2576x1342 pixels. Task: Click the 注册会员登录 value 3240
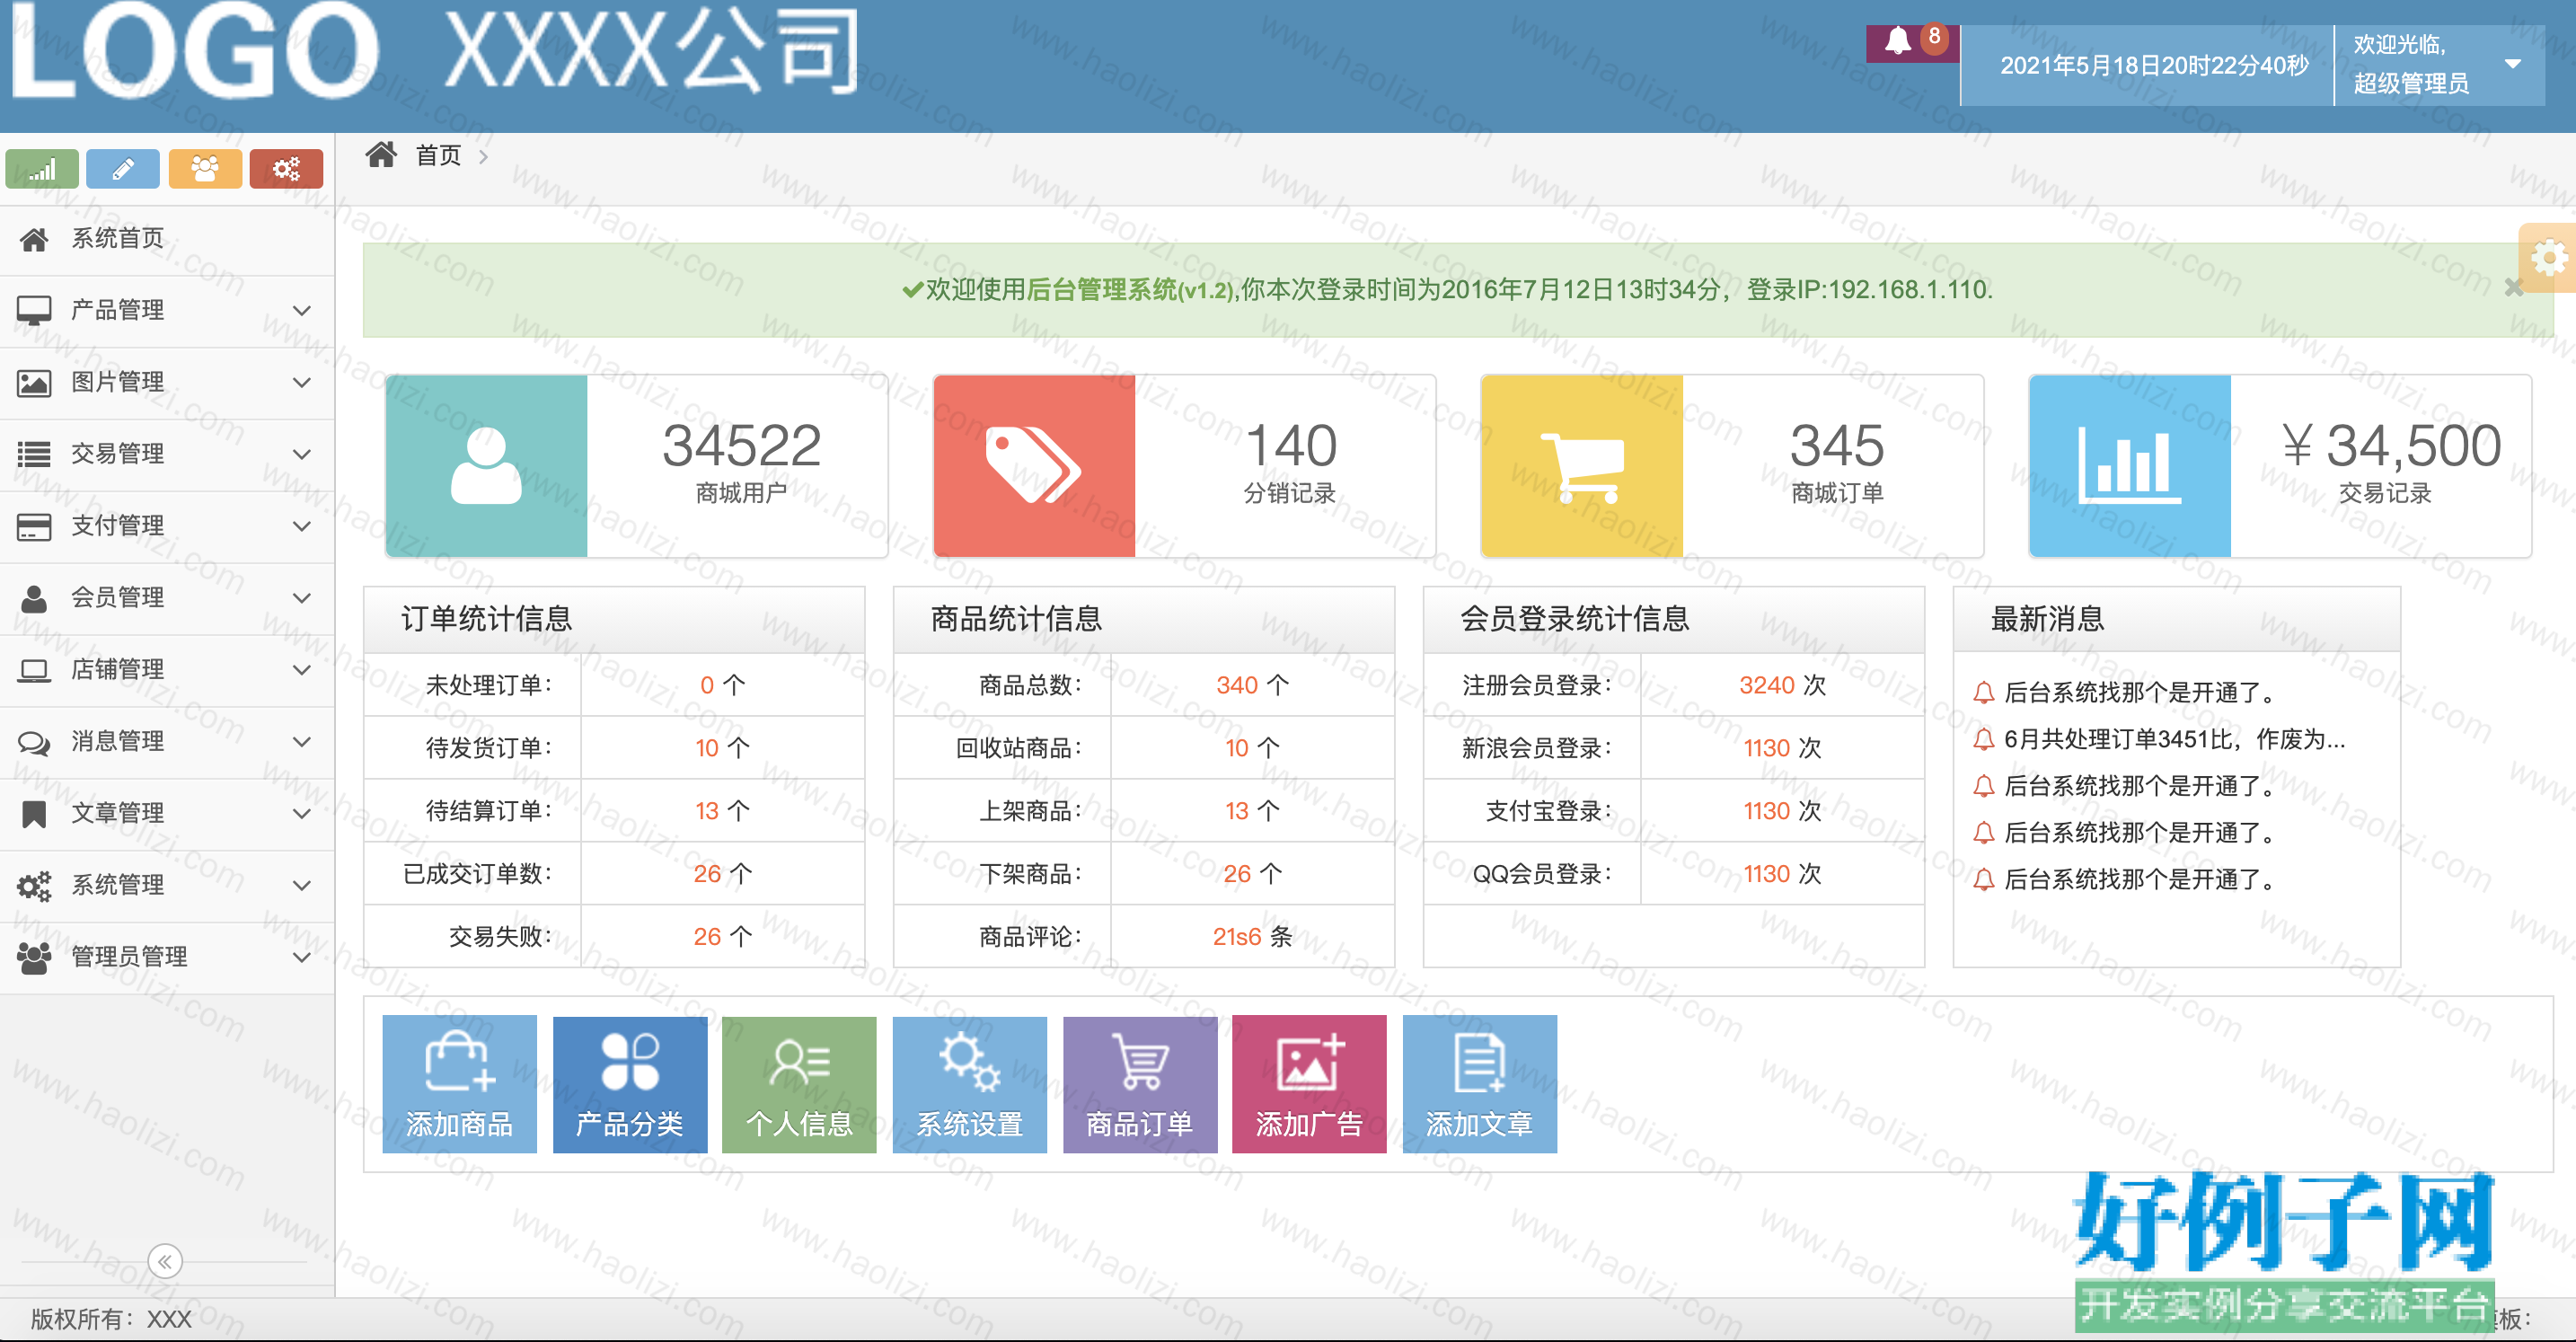point(1767,685)
